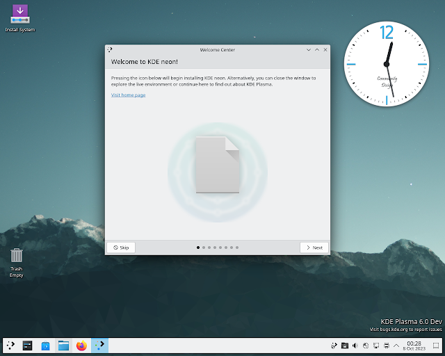Open the audio volume tray icon

(355, 346)
